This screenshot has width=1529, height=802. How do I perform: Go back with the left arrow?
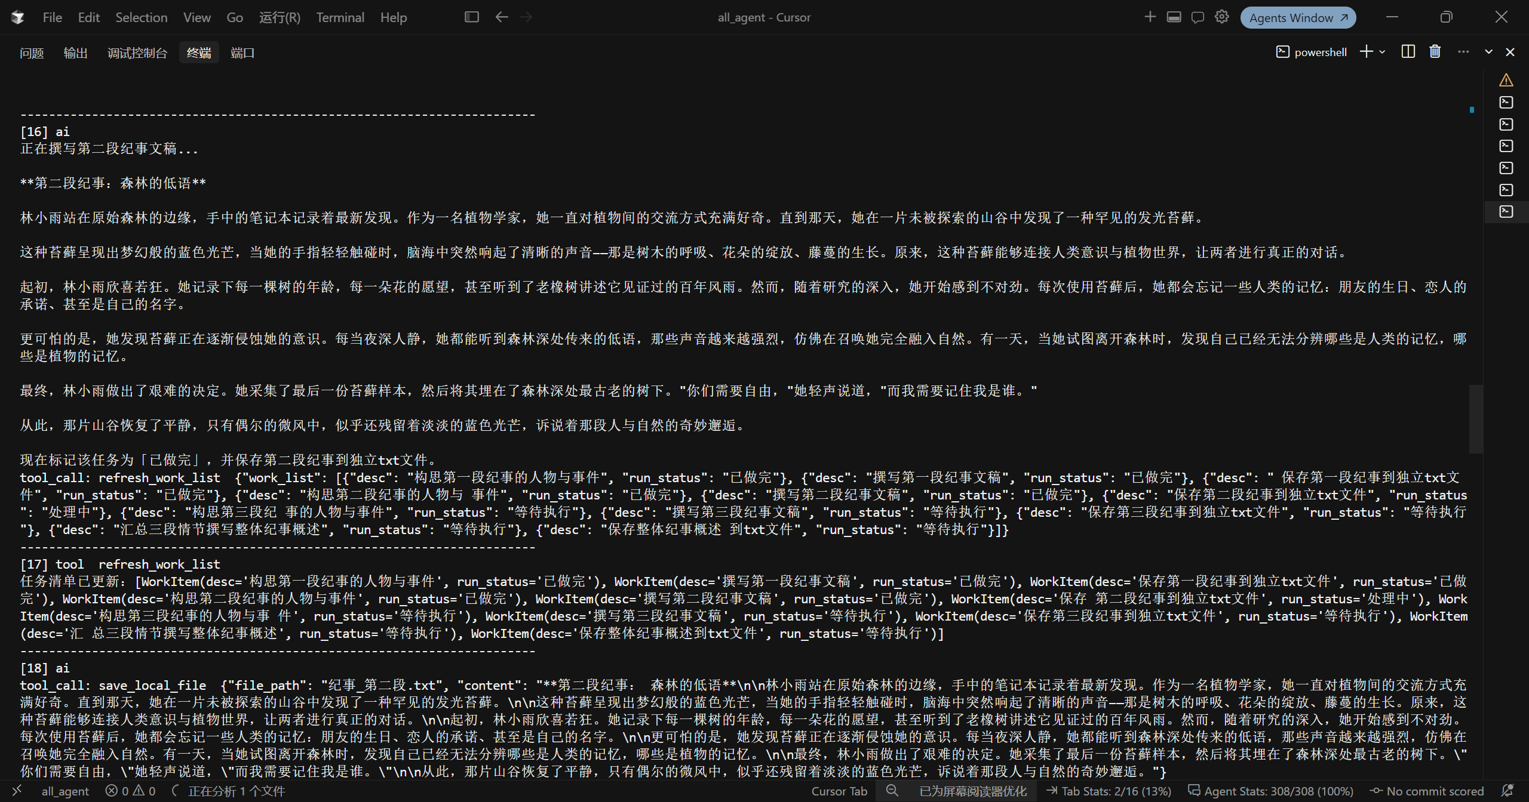tap(502, 17)
